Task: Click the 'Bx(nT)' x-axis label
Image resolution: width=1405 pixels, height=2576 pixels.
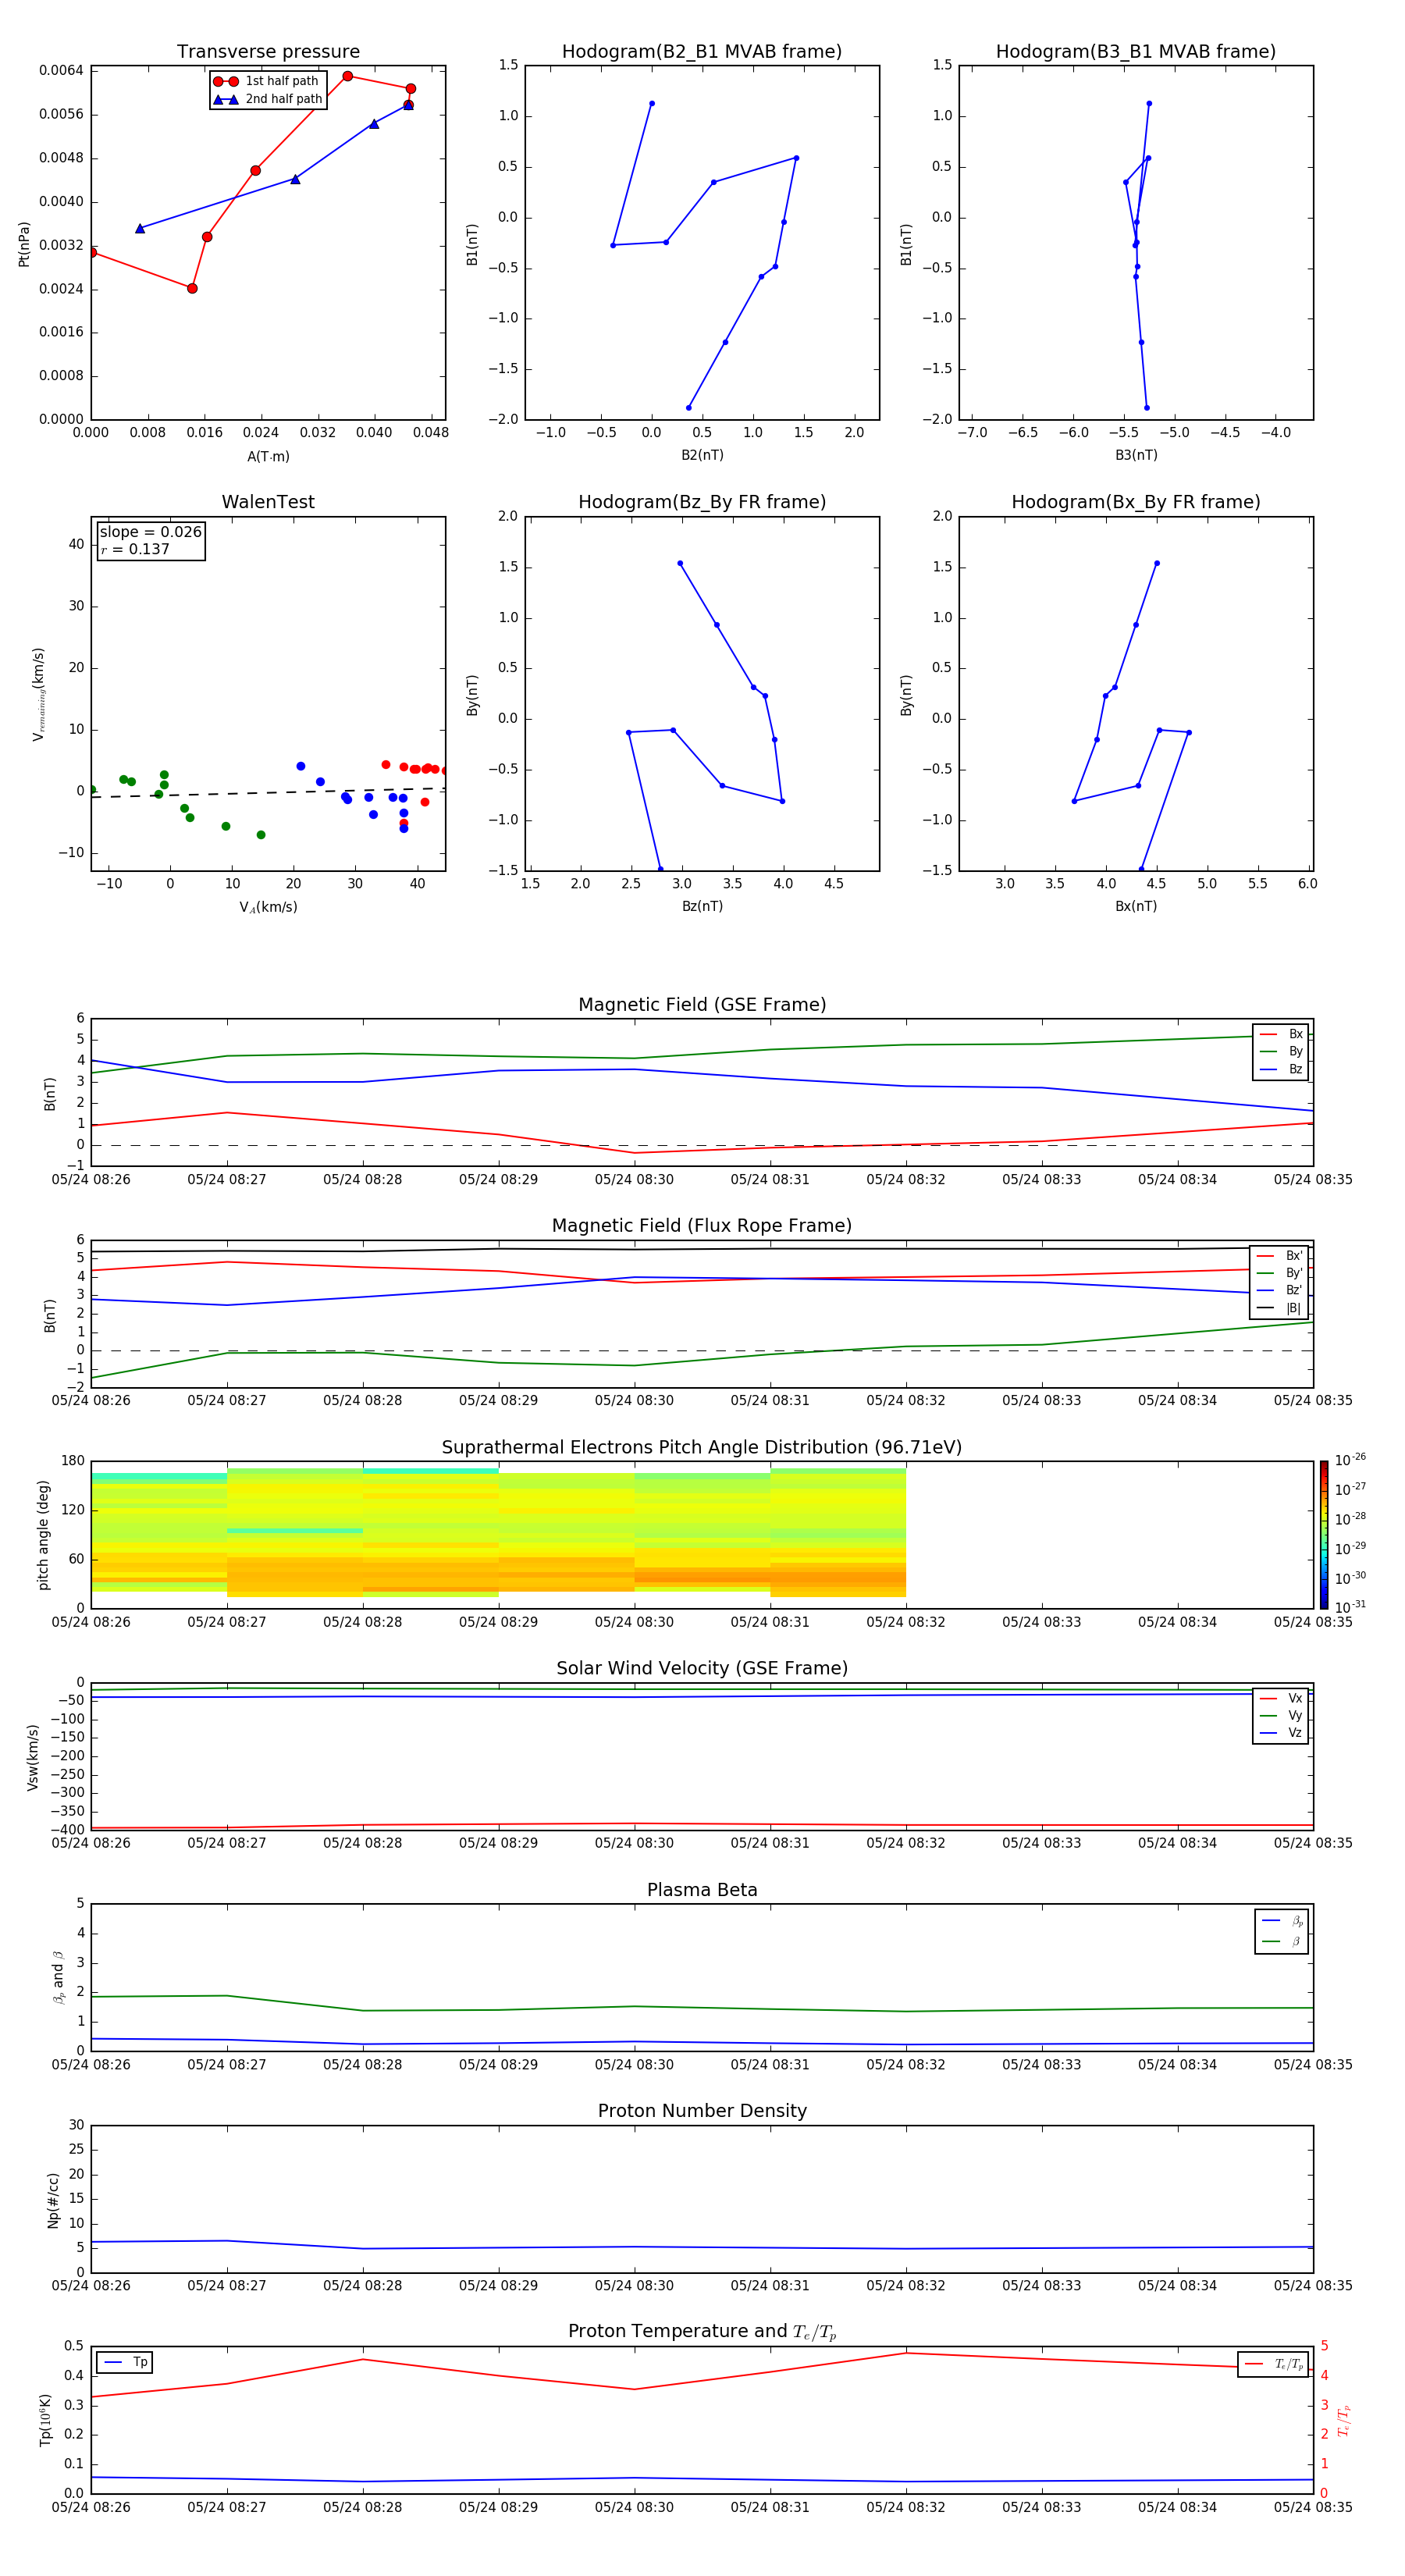Action: click(x=1136, y=906)
